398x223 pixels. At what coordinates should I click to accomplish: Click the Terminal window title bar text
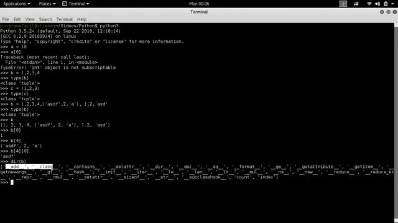click(199, 12)
